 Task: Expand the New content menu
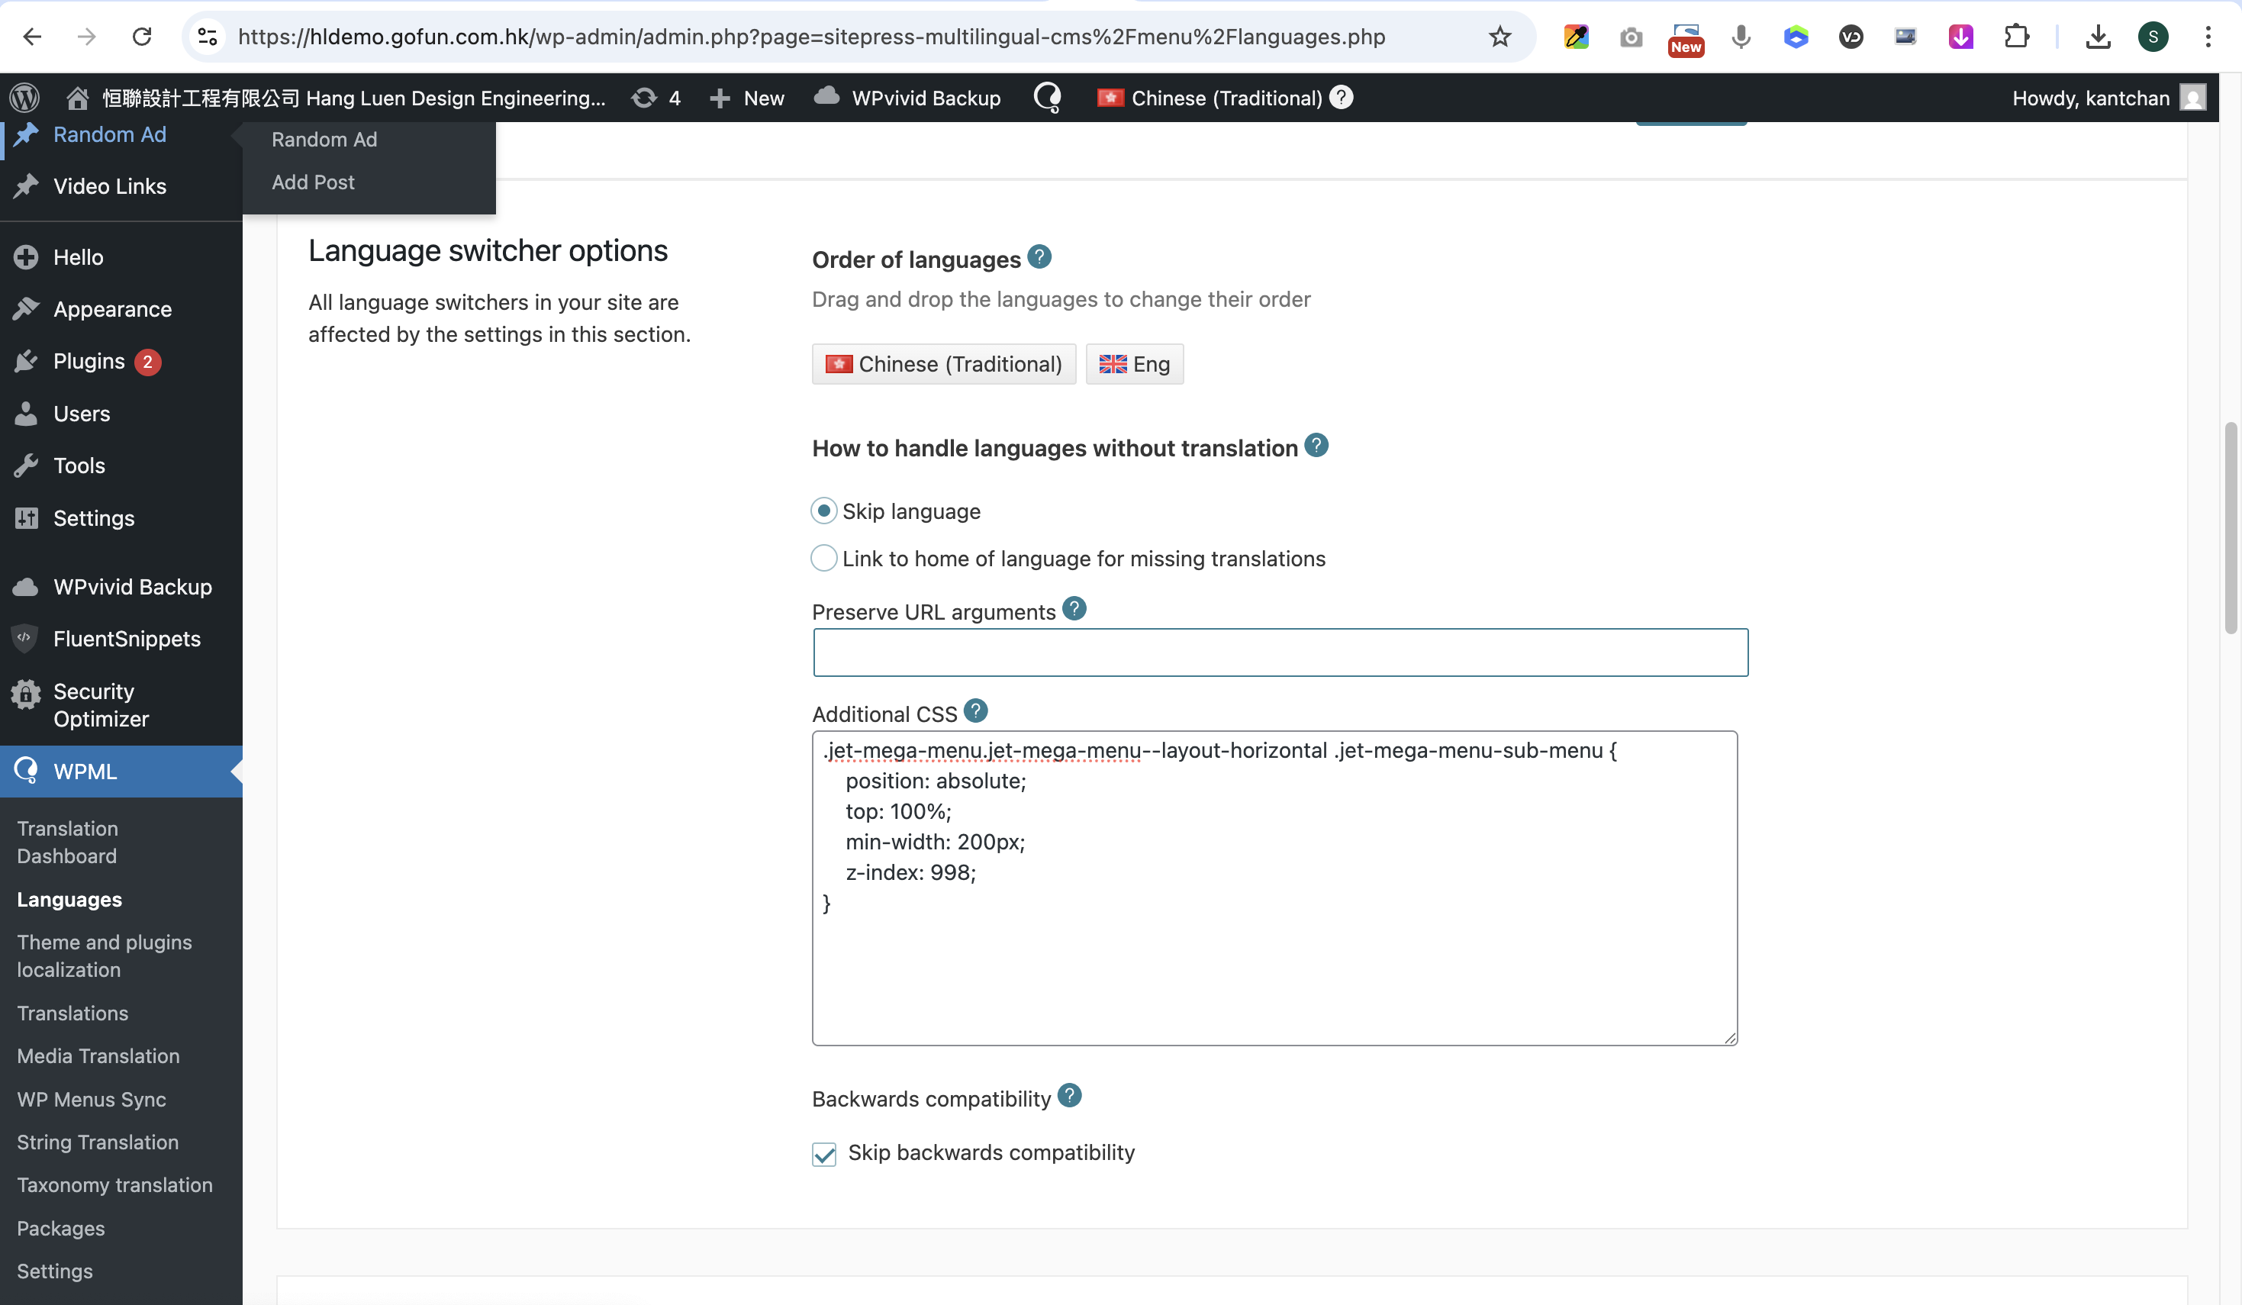pos(747,98)
